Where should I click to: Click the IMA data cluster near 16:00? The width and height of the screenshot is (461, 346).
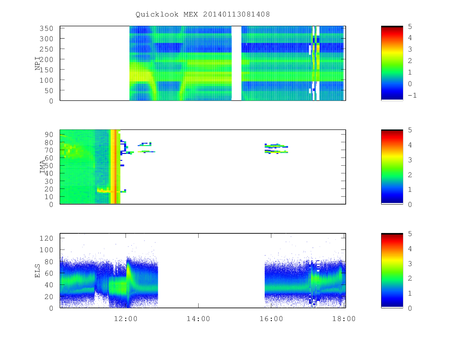[x=276, y=148]
